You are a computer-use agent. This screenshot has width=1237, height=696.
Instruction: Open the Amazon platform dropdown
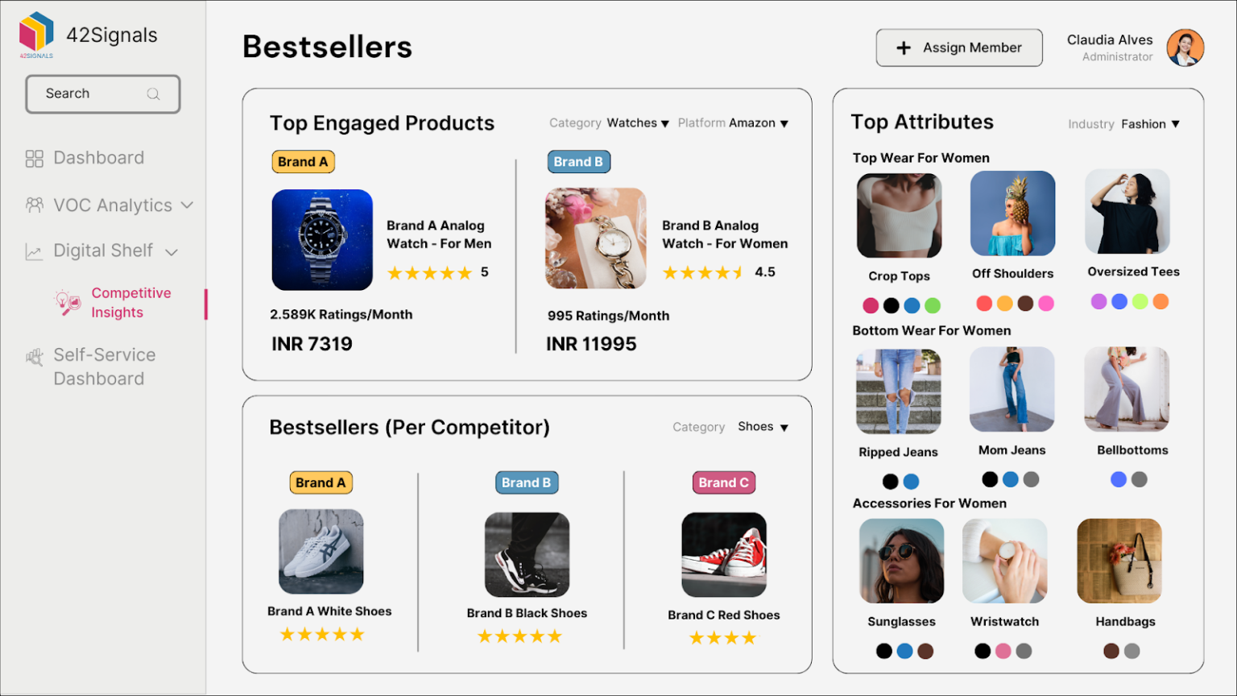[x=758, y=123]
